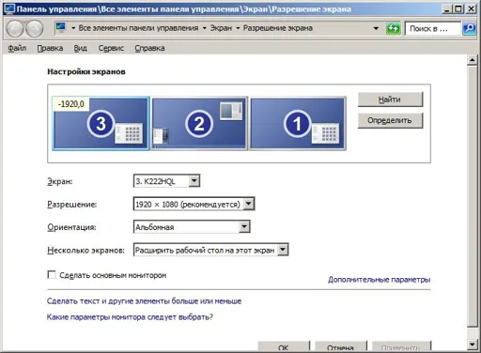Click in the Поиск в search field
This screenshot has width=481, height=353.
[432, 29]
